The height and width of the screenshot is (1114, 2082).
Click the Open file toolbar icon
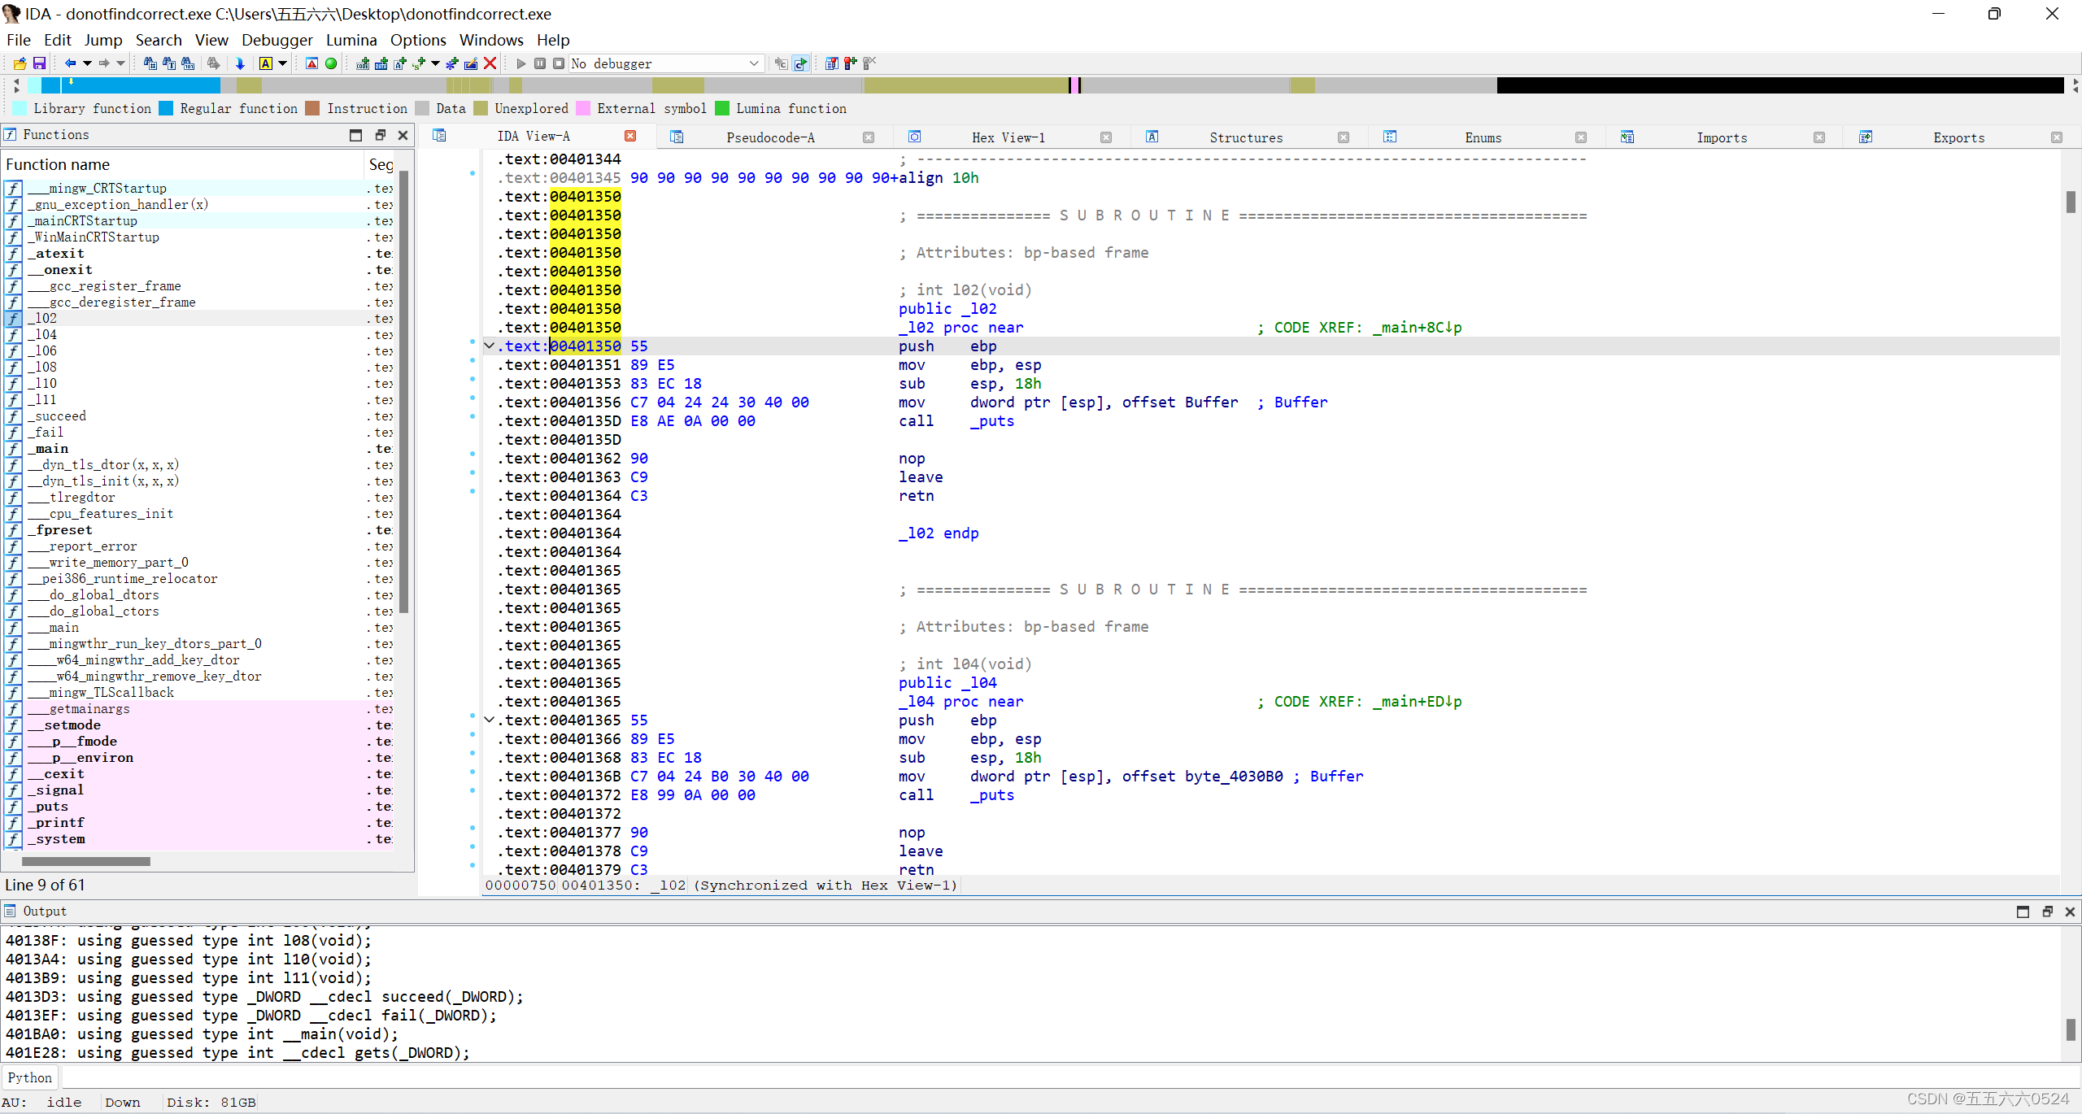tap(20, 63)
